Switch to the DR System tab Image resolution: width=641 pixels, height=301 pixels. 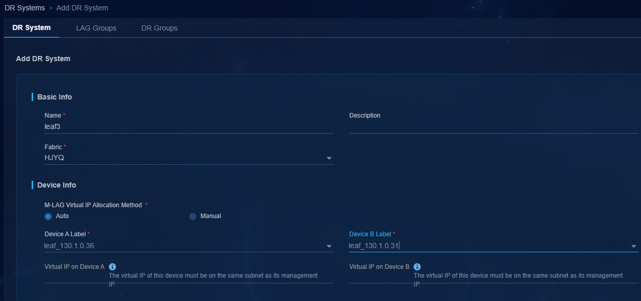tap(32, 28)
